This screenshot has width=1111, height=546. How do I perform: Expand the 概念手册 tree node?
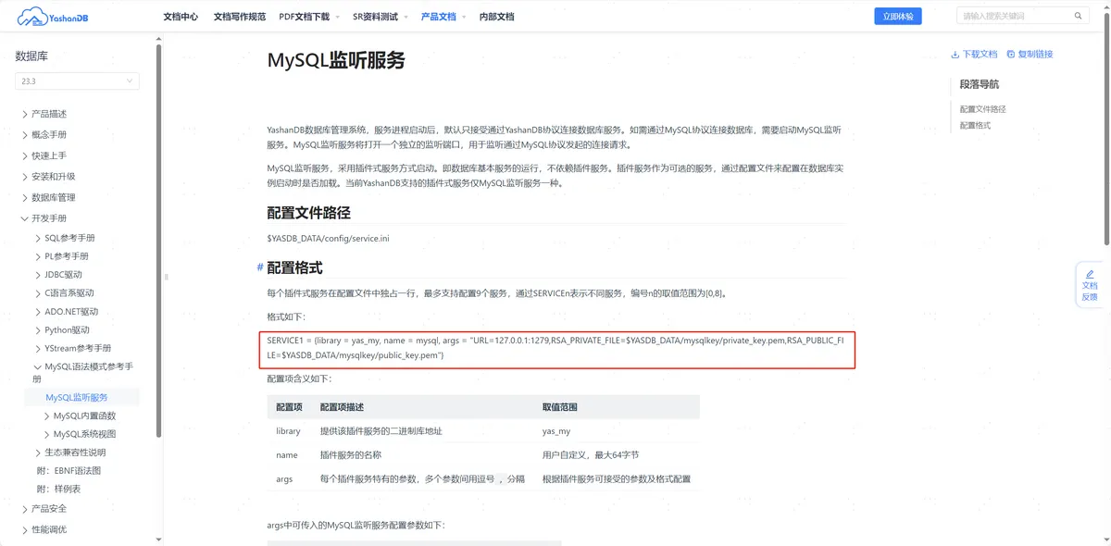tap(24, 134)
